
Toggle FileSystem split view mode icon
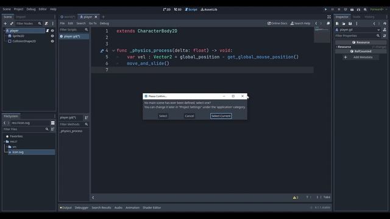[53, 123]
